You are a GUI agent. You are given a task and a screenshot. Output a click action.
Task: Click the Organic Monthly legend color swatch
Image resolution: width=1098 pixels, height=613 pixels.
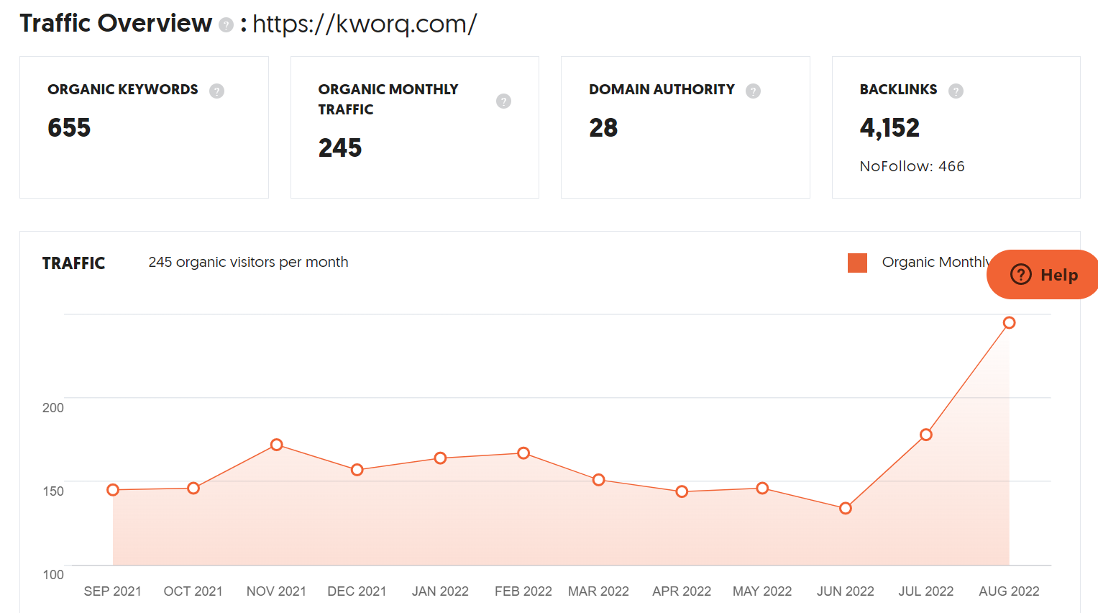(x=857, y=263)
